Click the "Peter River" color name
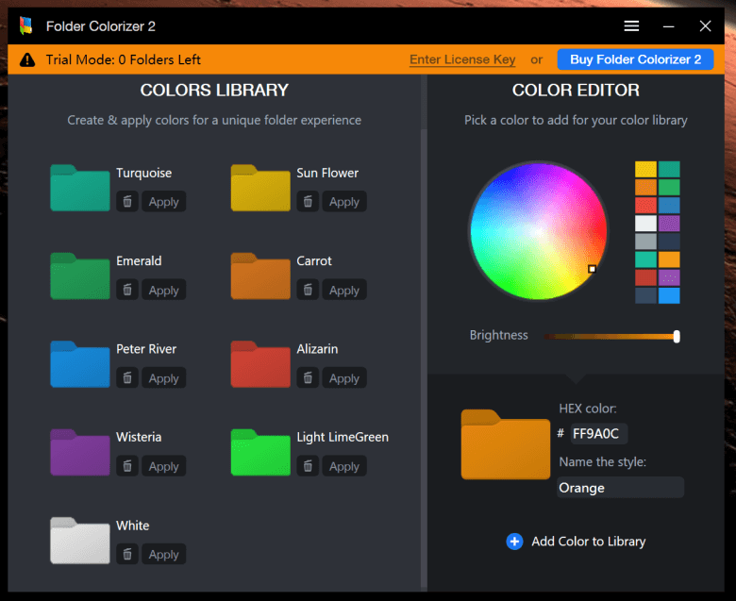This screenshot has height=601, width=736. click(x=146, y=349)
